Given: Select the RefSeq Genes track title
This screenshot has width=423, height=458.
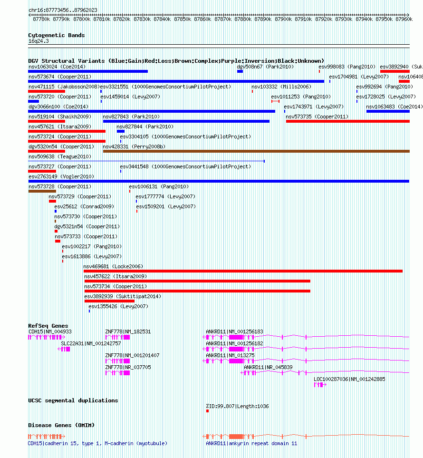Looking at the screenshot, I should click(x=48, y=326).
